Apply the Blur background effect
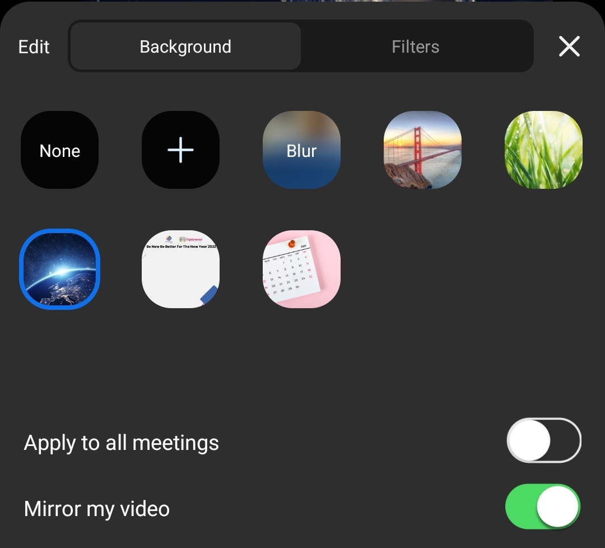This screenshot has width=605, height=548. pyautogui.click(x=301, y=150)
